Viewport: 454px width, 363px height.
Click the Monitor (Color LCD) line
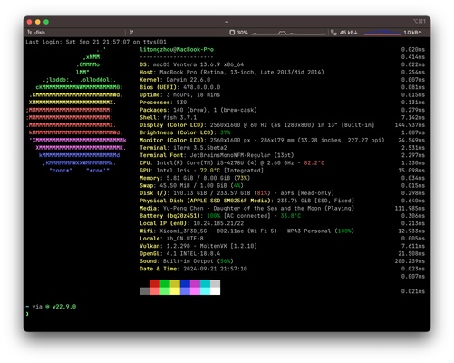(x=262, y=140)
